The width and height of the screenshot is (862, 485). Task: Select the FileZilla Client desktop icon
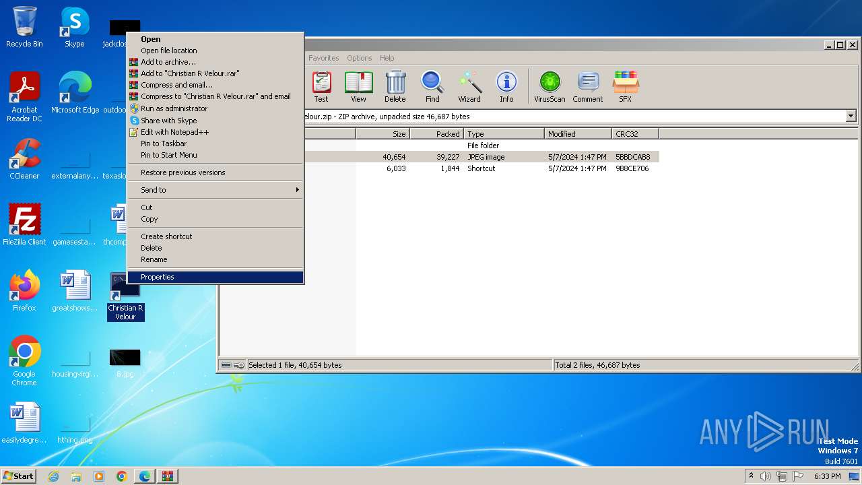click(x=24, y=225)
